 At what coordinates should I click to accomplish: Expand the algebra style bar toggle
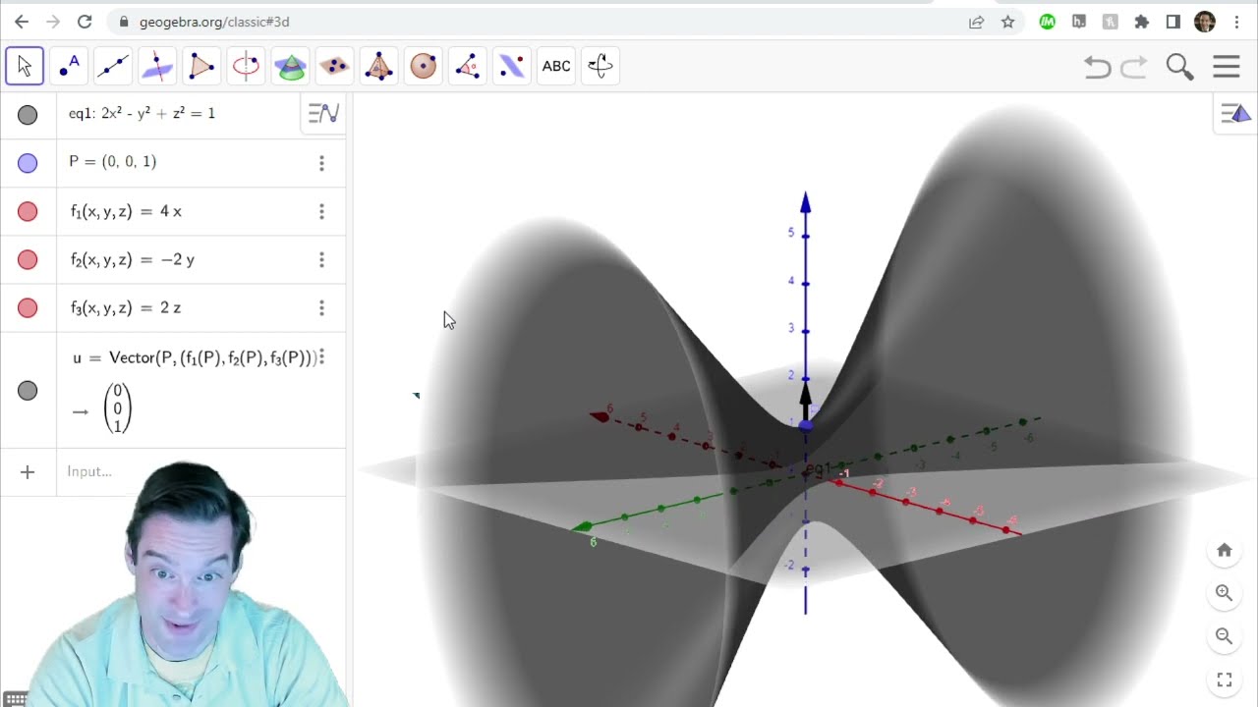click(323, 114)
